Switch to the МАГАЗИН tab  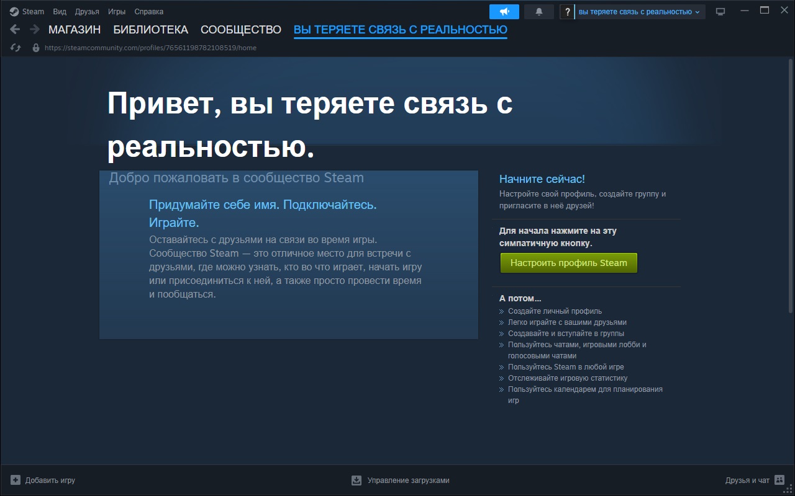[x=75, y=30]
